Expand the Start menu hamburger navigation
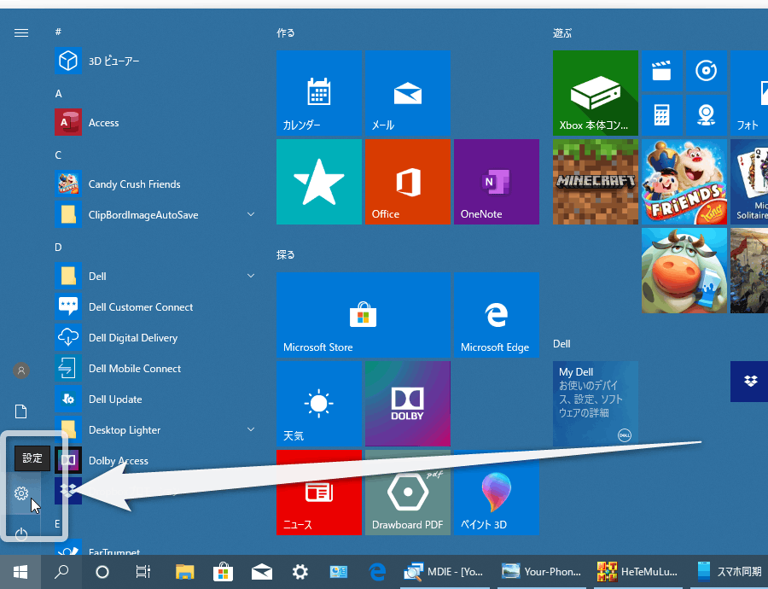 [21, 32]
